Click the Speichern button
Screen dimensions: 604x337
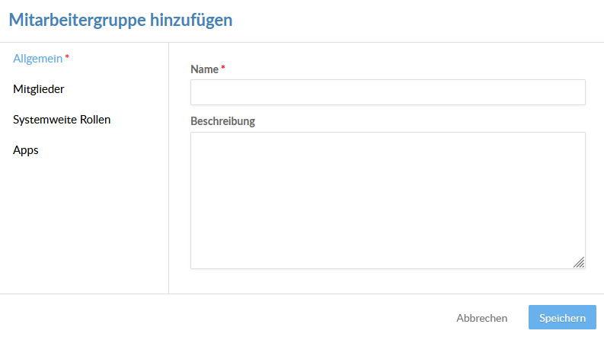coord(562,317)
